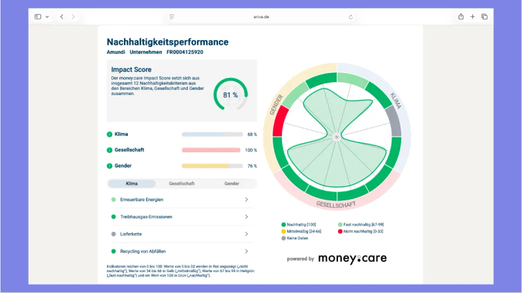Click the gray Lieferkette status dot
The image size is (522, 293).
(114, 234)
